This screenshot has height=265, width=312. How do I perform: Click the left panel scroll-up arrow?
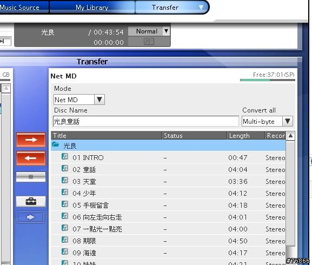click(x=6, y=88)
